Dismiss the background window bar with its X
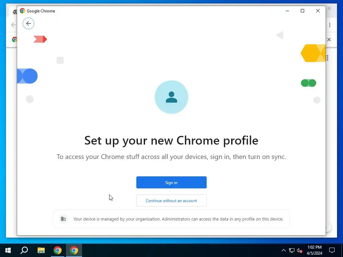This screenshot has height=257, width=343. [x=329, y=39]
